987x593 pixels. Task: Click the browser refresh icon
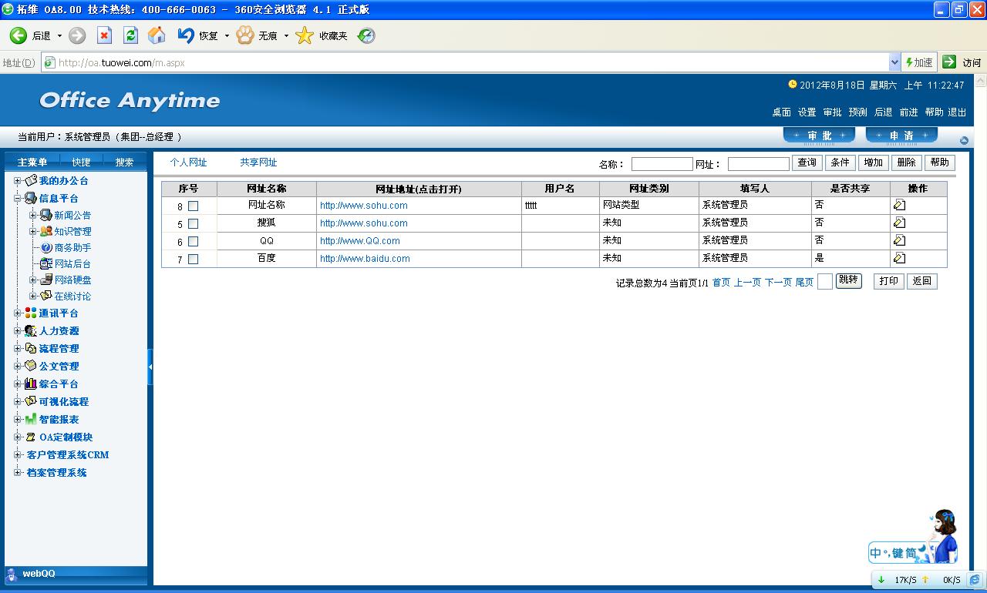pyautogui.click(x=130, y=35)
